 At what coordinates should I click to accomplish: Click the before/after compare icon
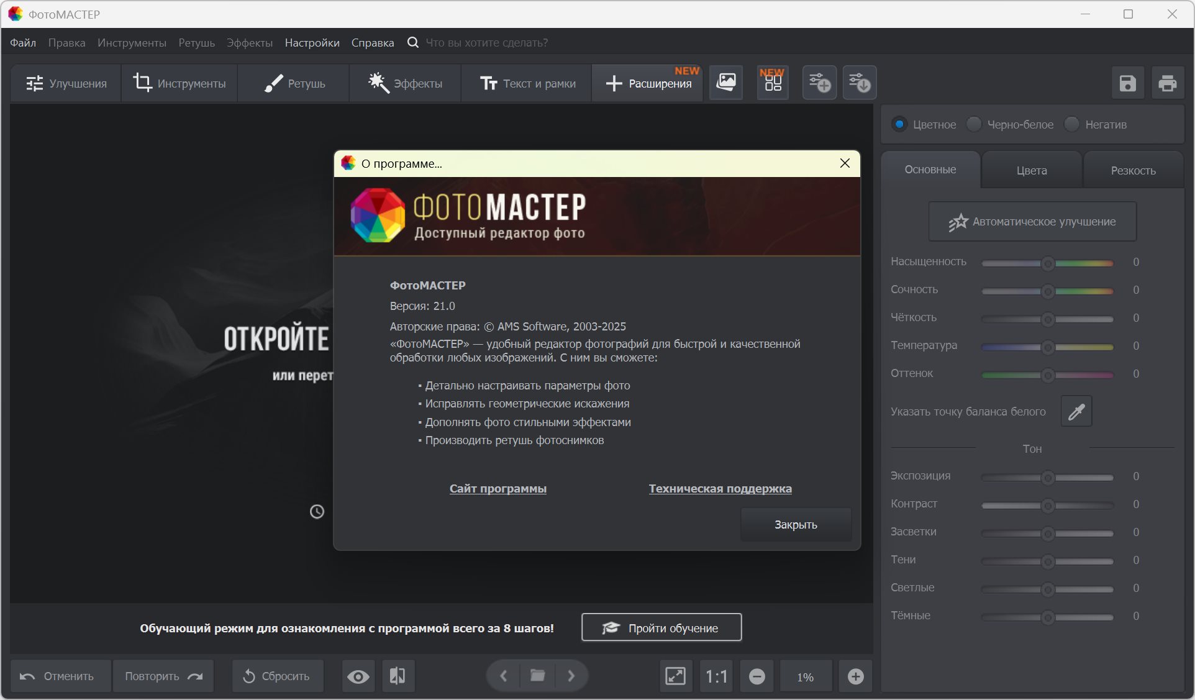pos(398,676)
